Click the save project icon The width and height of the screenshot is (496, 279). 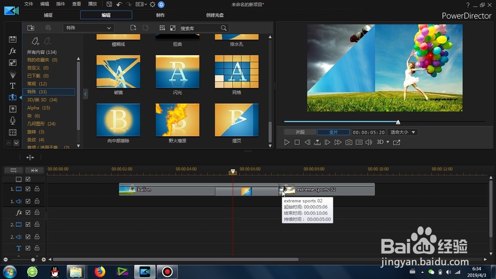(x=109, y=4)
